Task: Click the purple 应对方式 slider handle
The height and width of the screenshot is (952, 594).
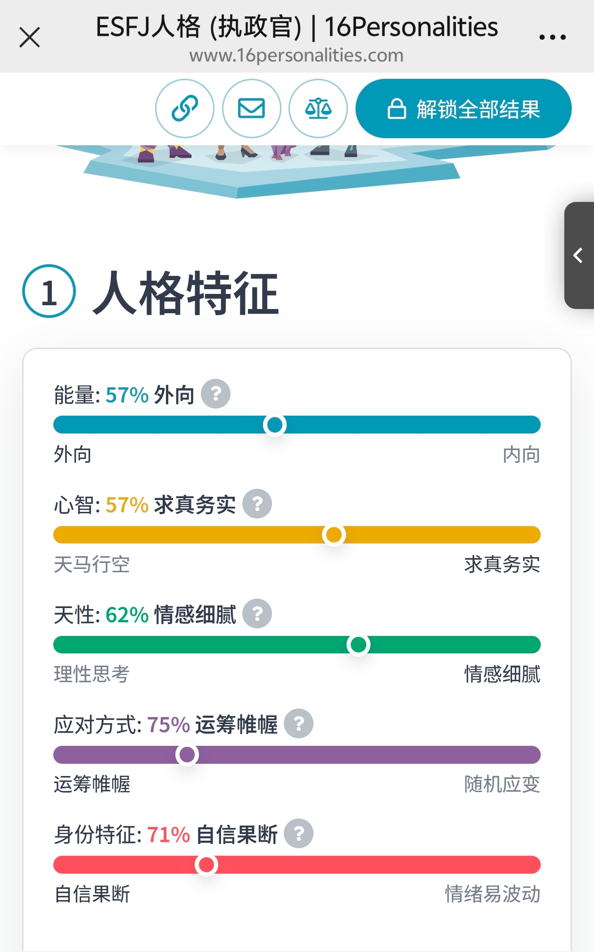Action: coord(187,755)
